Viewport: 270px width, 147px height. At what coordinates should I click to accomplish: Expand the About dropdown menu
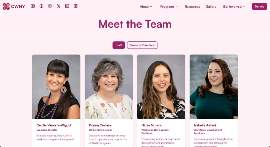pos(146,7)
